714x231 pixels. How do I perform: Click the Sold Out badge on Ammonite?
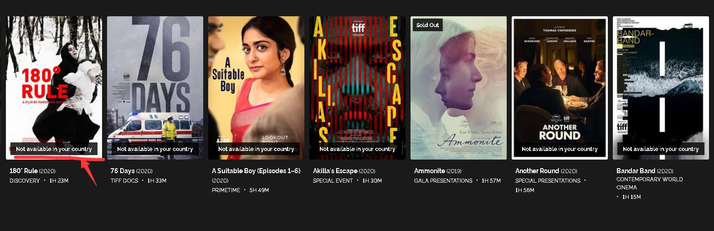pyautogui.click(x=427, y=25)
